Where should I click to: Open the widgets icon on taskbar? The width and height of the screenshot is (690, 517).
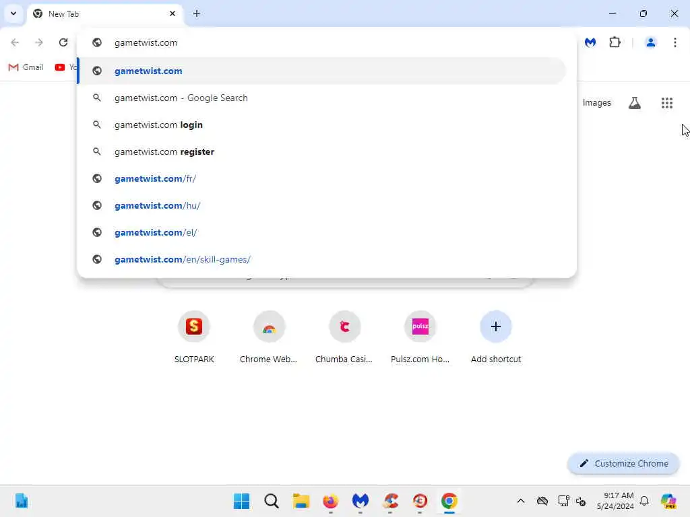[x=21, y=501]
